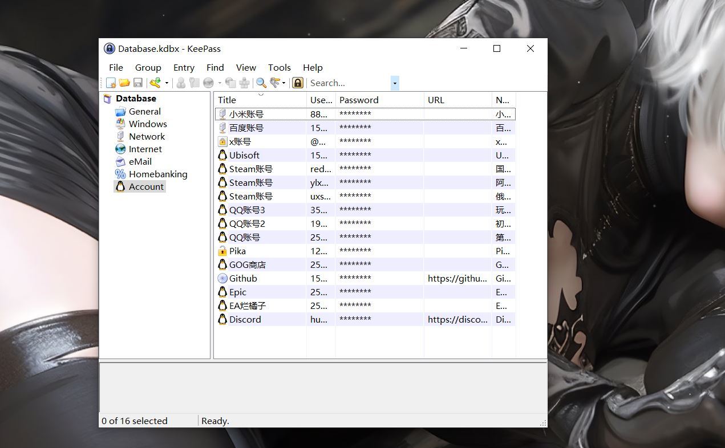Click the 小米账号 entry icon
Image resolution: width=725 pixels, height=448 pixels.
point(222,115)
